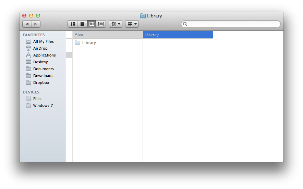Zoom the window with green button
This screenshot has height=189, width=303.
pos(38,16)
